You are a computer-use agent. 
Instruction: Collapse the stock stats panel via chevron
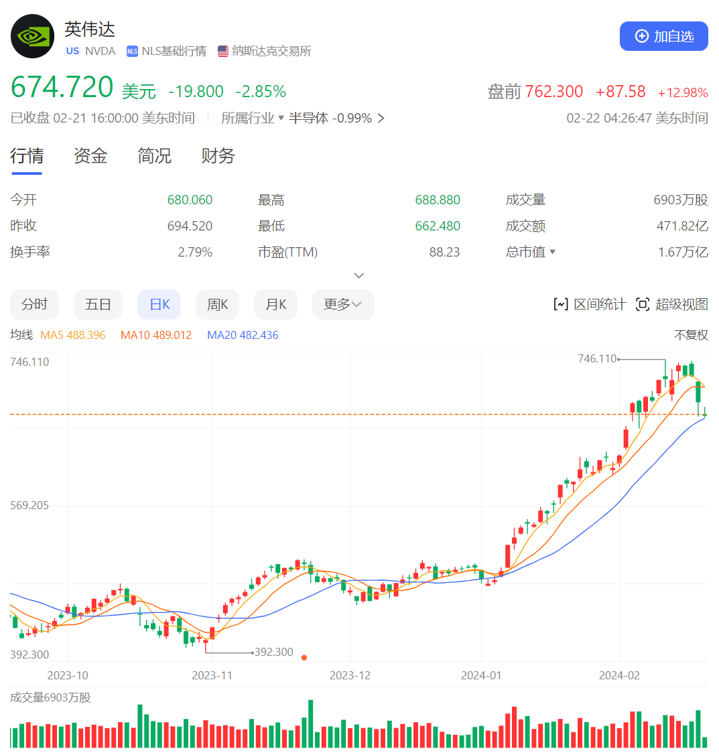[x=358, y=275]
